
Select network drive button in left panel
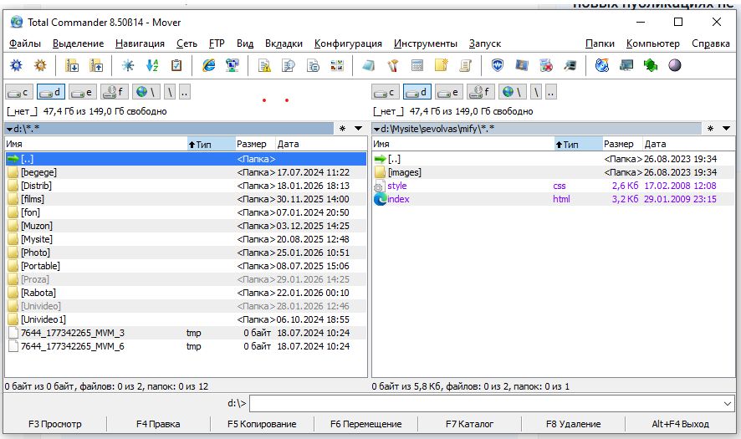(x=146, y=92)
